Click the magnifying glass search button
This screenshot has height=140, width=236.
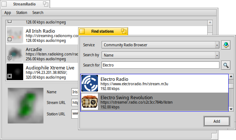(x=226, y=65)
